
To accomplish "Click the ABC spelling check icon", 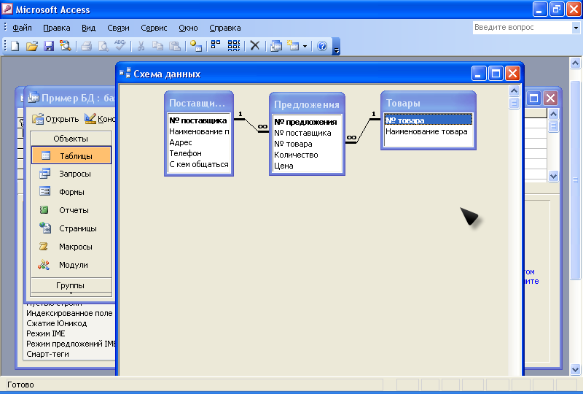I will pos(120,46).
